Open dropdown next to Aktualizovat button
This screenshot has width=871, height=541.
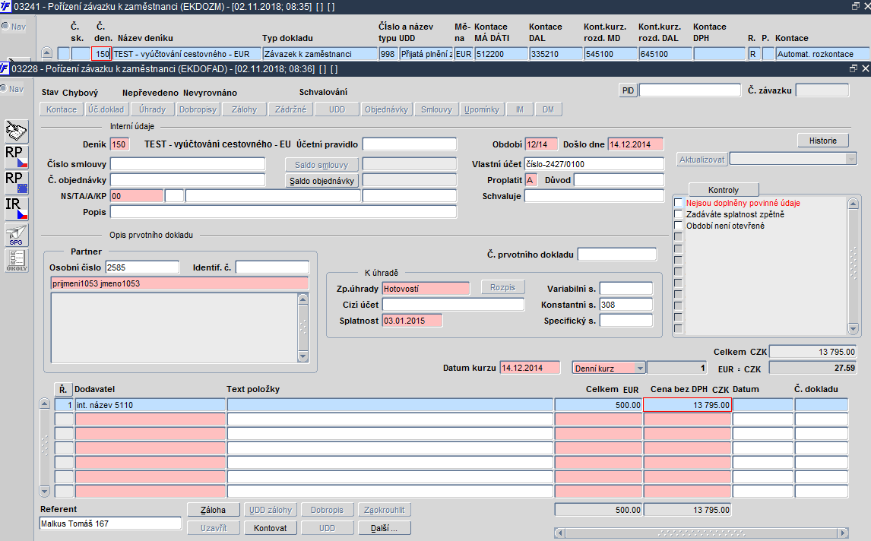pyautogui.click(x=851, y=160)
